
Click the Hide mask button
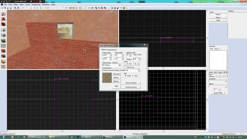point(117,74)
